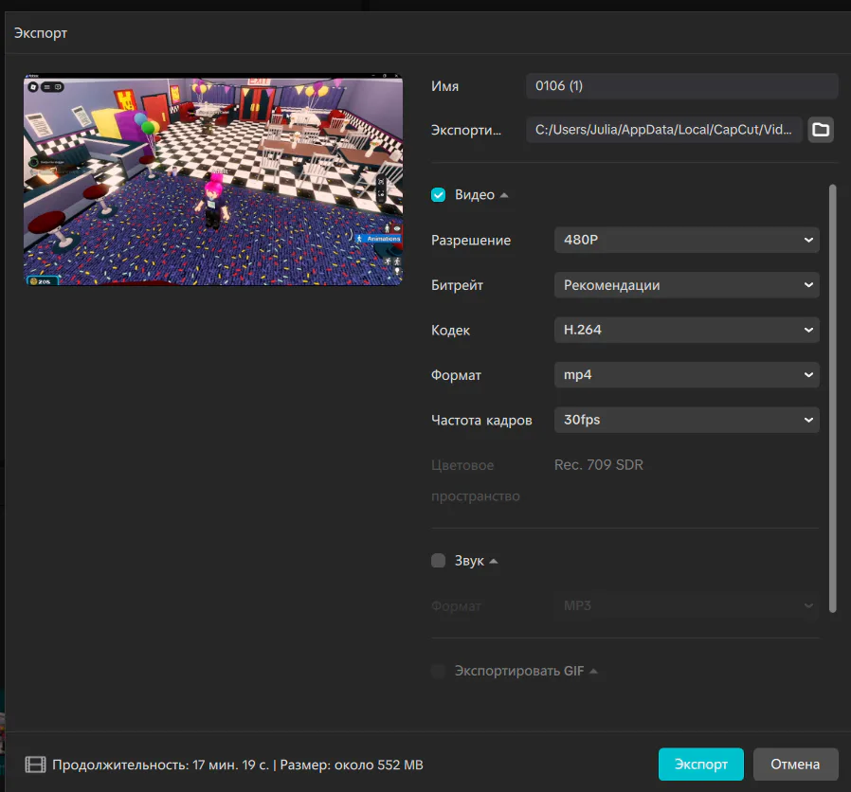The height and width of the screenshot is (792, 851).
Task: Collapse the Видео section arrow
Action: click(504, 195)
